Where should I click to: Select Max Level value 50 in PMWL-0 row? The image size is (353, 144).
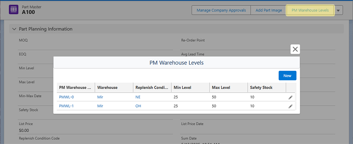pos(214,97)
